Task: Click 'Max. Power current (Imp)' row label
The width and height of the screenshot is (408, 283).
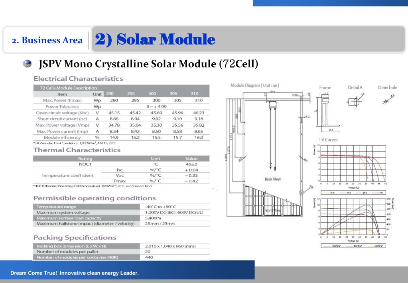Action: tap(62, 132)
